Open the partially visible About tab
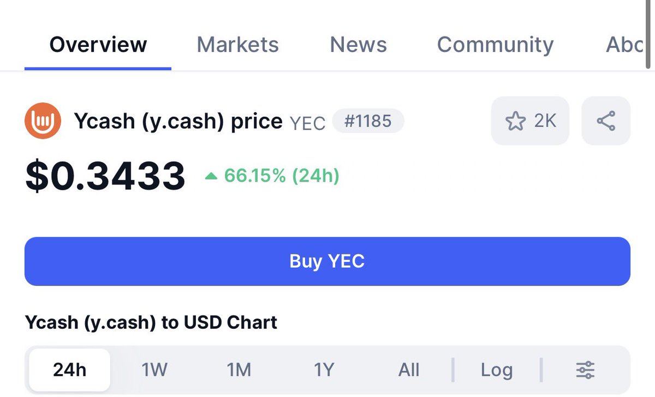655x397 pixels. [625, 45]
